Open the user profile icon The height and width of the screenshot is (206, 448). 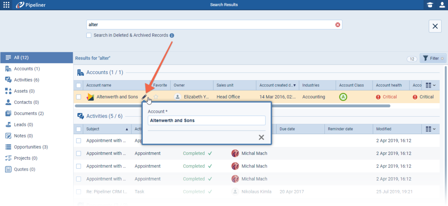pyautogui.click(x=442, y=5)
